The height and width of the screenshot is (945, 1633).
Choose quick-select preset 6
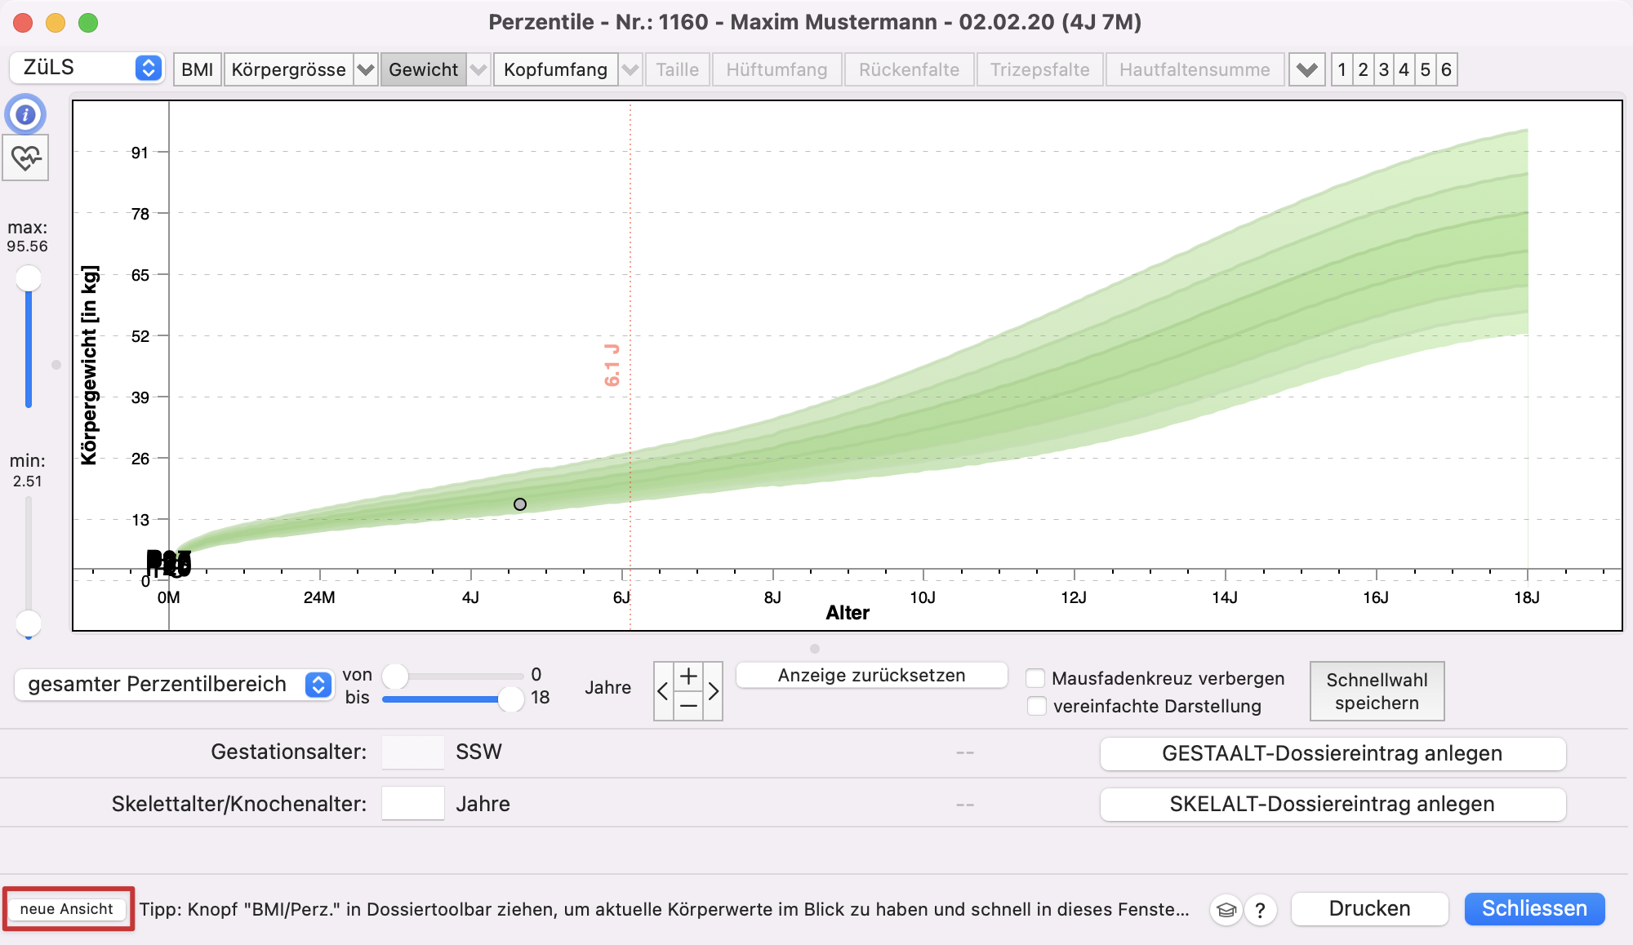(x=1446, y=69)
